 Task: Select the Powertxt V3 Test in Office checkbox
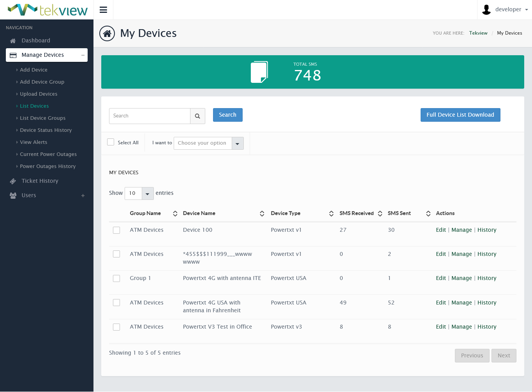tap(116, 327)
